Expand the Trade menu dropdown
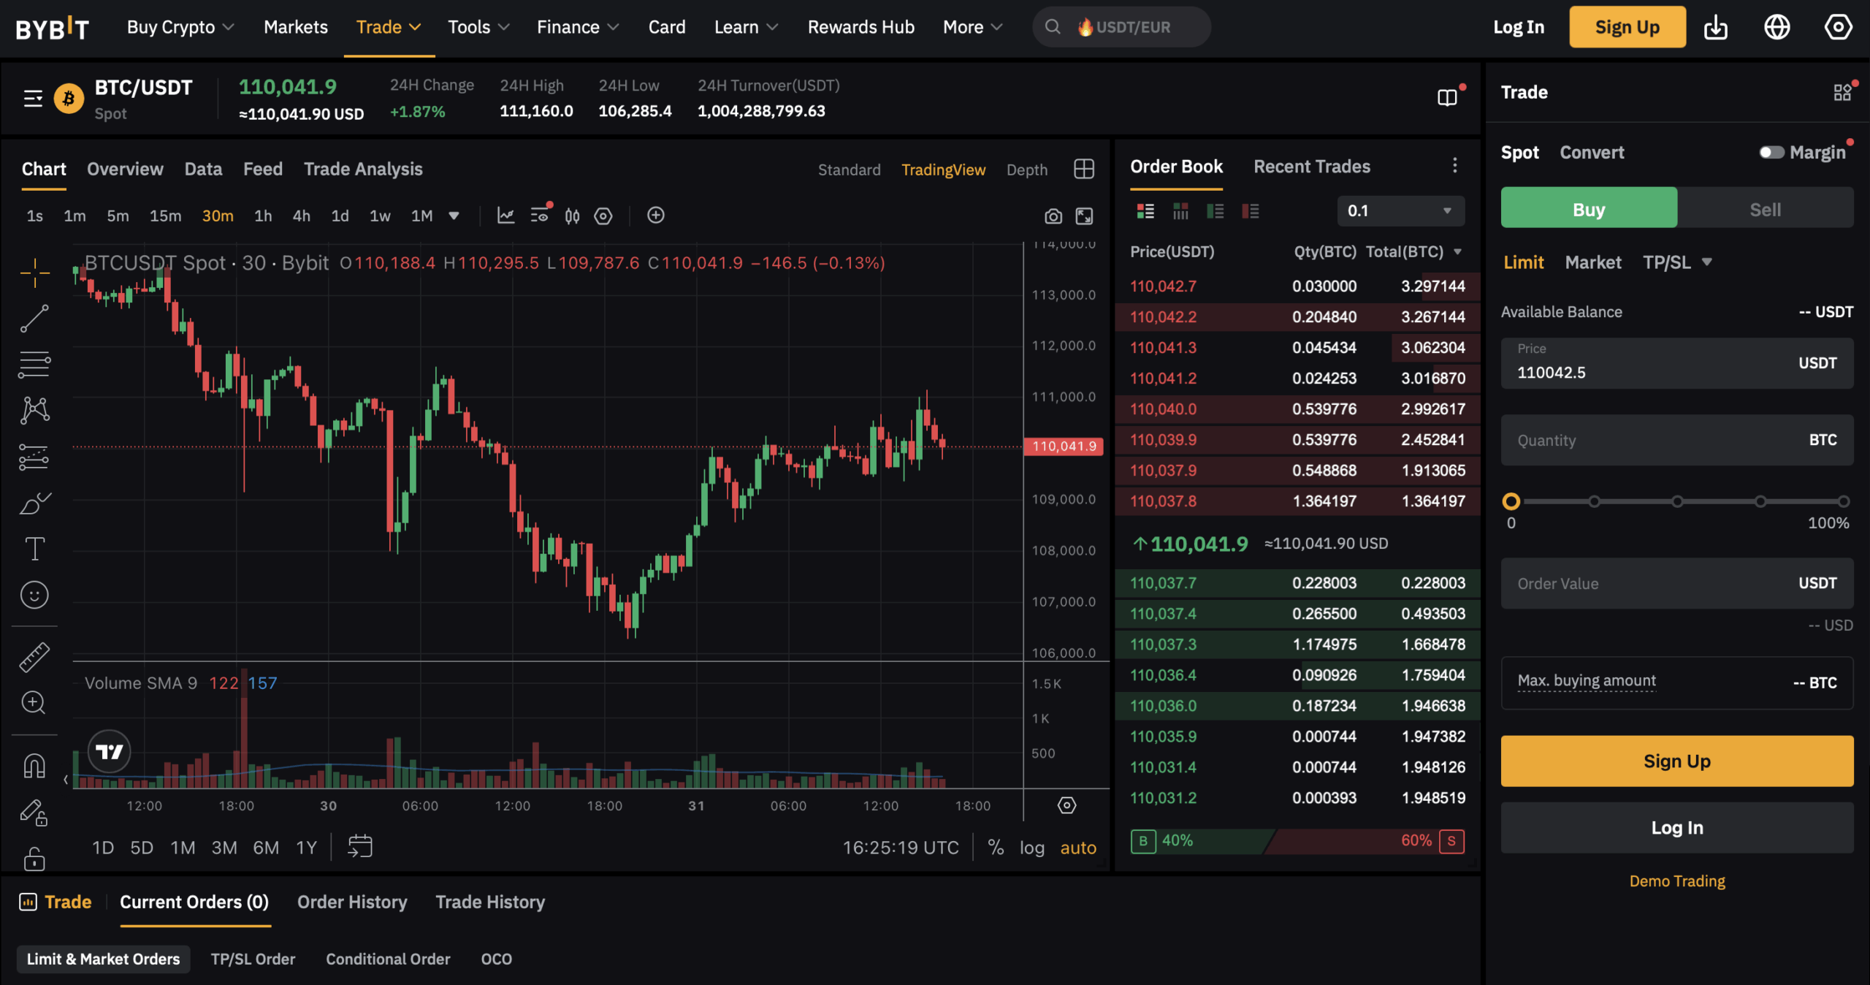The height and width of the screenshot is (985, 1870). pos(389,27)
